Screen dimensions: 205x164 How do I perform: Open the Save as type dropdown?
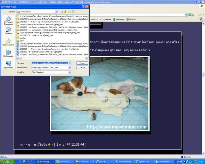[x=70, y=68]
